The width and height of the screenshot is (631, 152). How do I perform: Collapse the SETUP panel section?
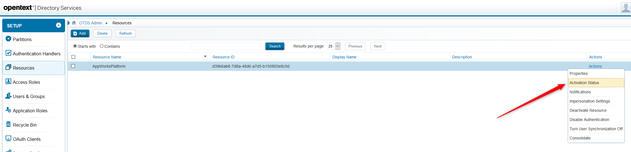(59, 25)
